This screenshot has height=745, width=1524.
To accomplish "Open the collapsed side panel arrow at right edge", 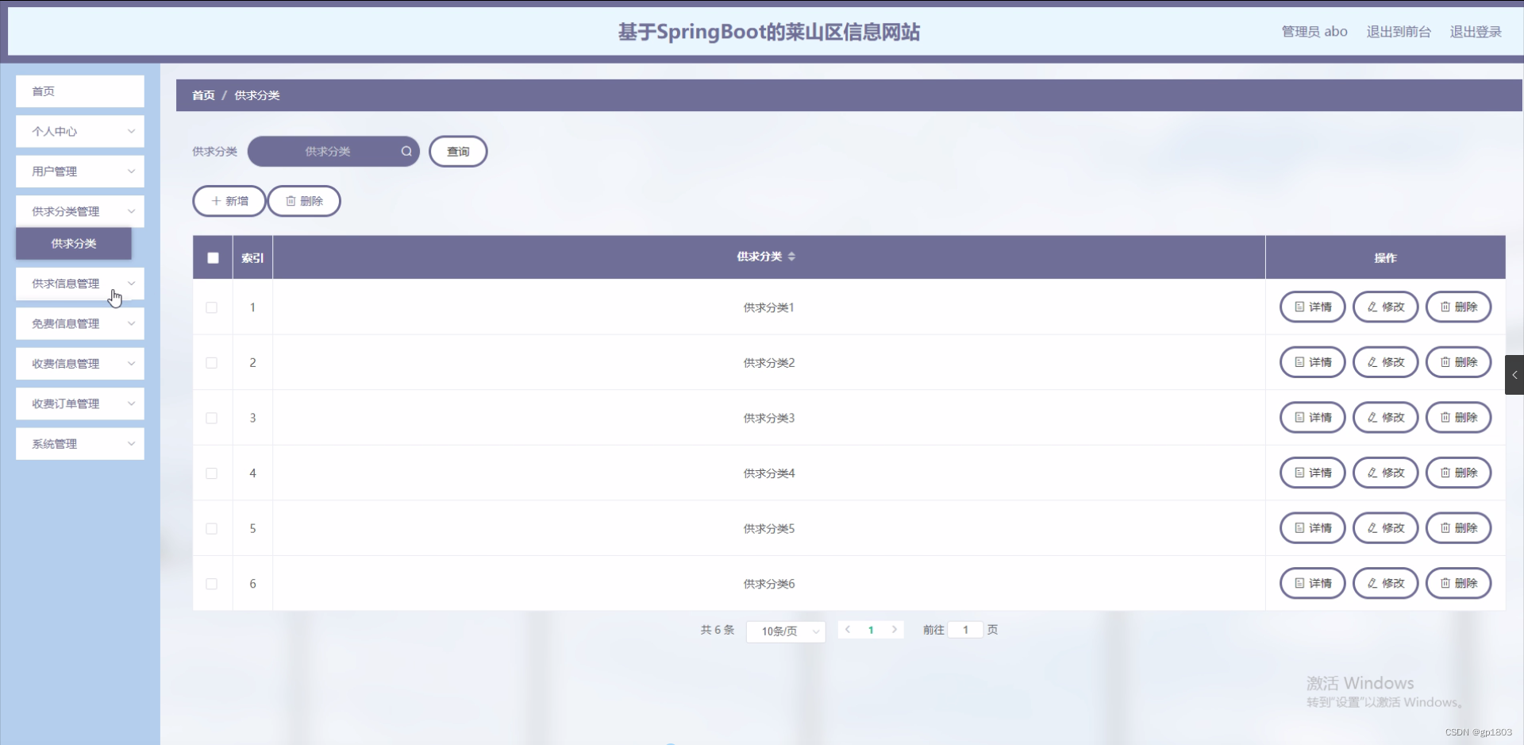I will tap(1514, 375).
